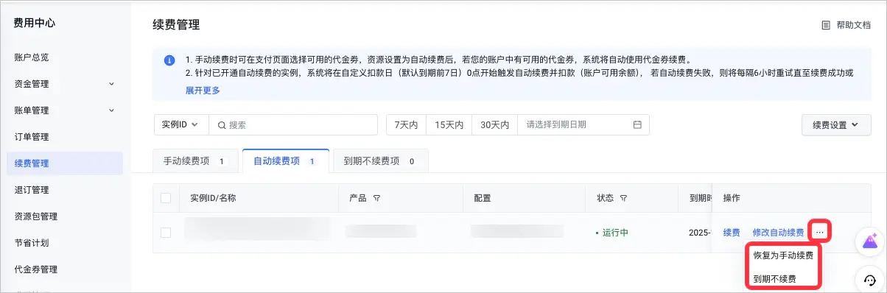Switch to the 自动续费项 tab
The width and height of the screenshot is (887, 293).
coord(286,161)
